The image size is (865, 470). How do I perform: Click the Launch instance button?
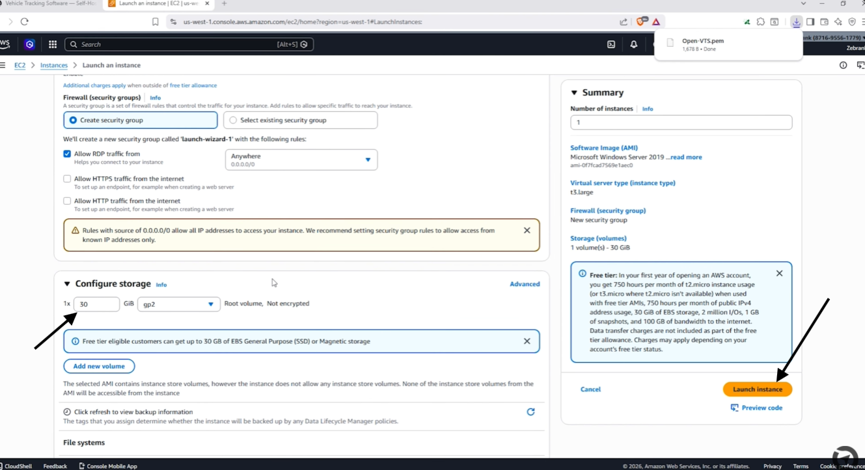758,389
